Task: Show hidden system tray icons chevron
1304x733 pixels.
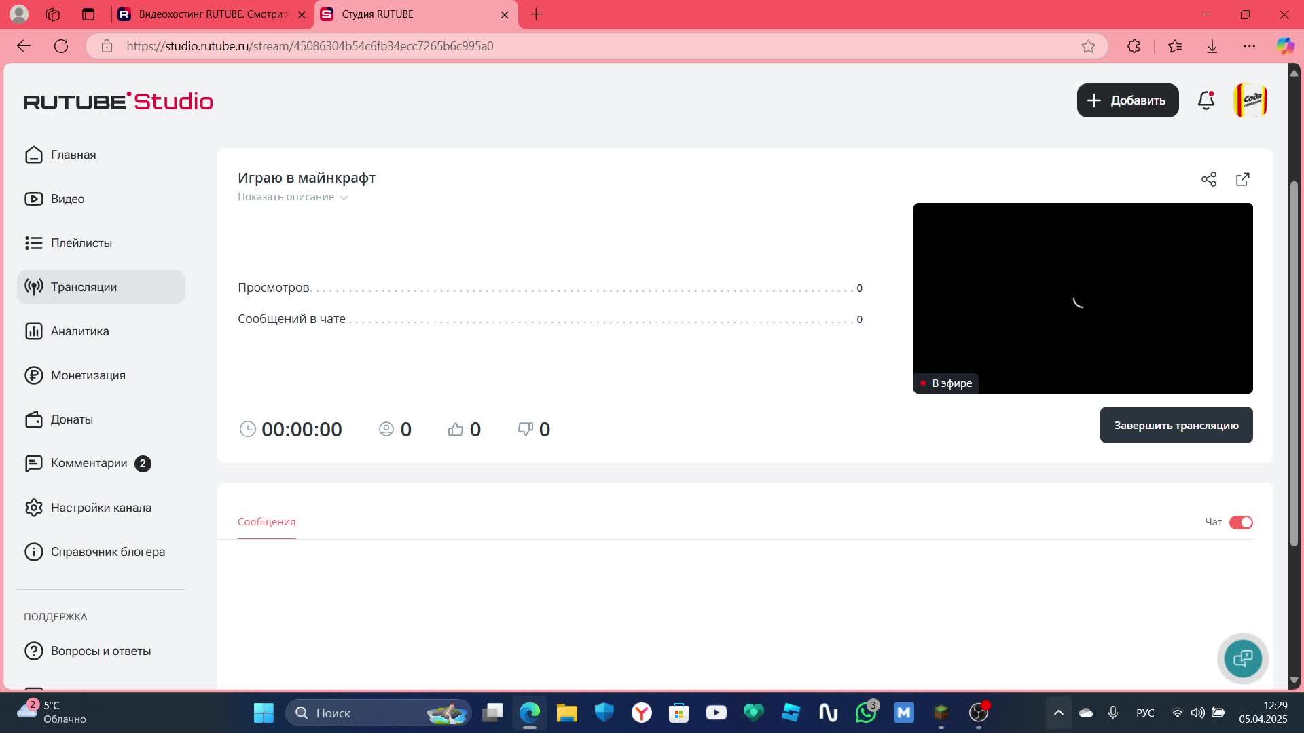Action: (x=1058, y=713)
